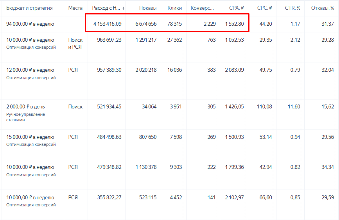Click the Места column header
339x220 pixels.
tap(75, 8)
